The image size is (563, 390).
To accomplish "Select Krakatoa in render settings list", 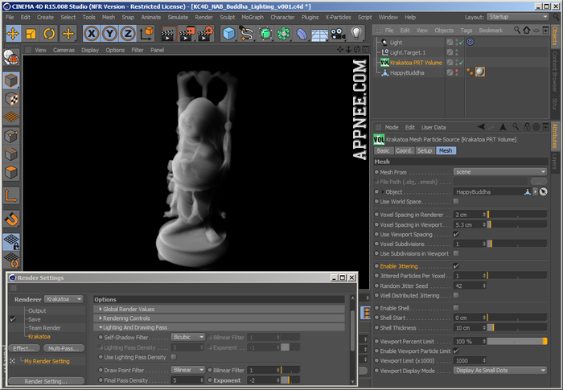I will 39,336.
